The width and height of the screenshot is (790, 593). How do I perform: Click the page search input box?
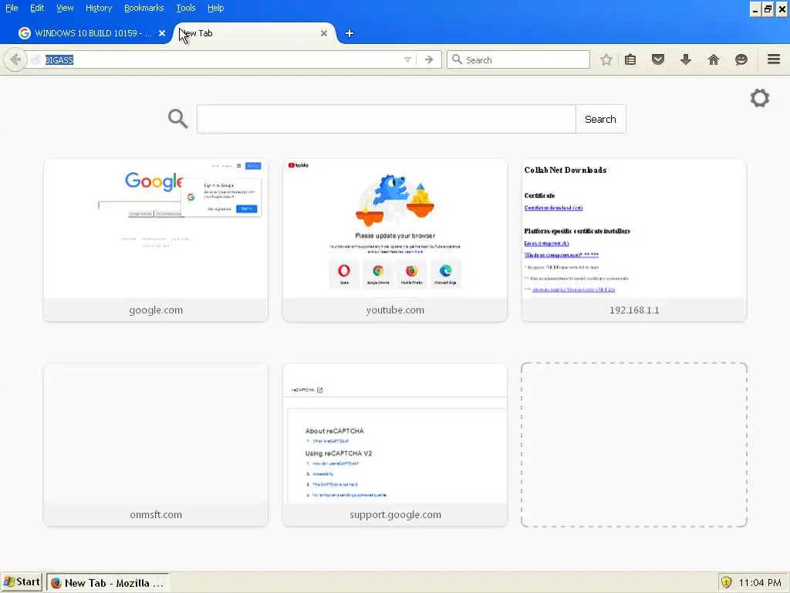pyautogui.click(x=386, y=119)
